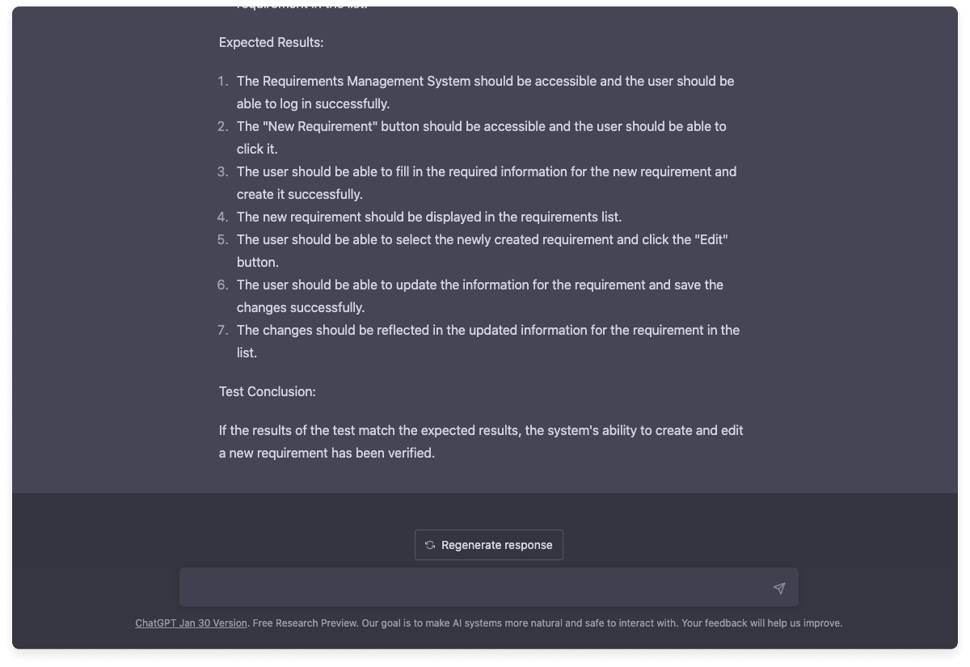Viewport: 970px width, 667px height.
Task: Click the list number 1 marker
Action: [x=223, y=81]
